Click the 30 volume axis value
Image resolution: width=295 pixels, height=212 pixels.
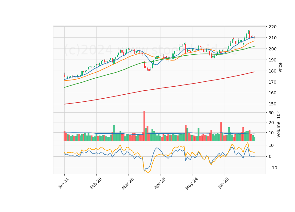pos(271,113)
